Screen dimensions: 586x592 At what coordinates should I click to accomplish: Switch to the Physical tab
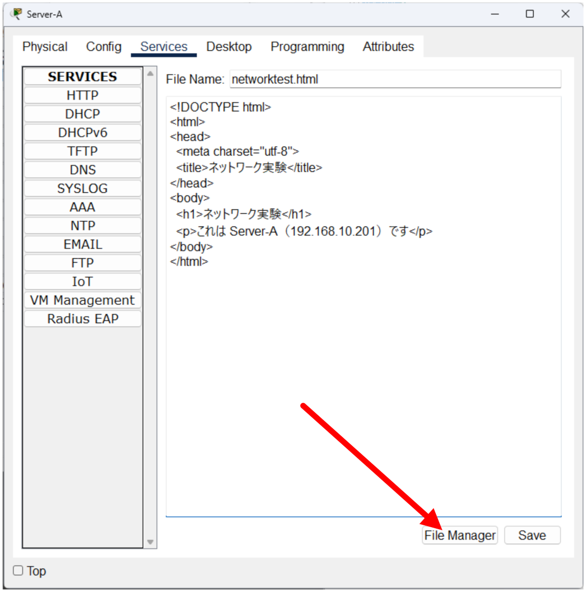point(45,47)
